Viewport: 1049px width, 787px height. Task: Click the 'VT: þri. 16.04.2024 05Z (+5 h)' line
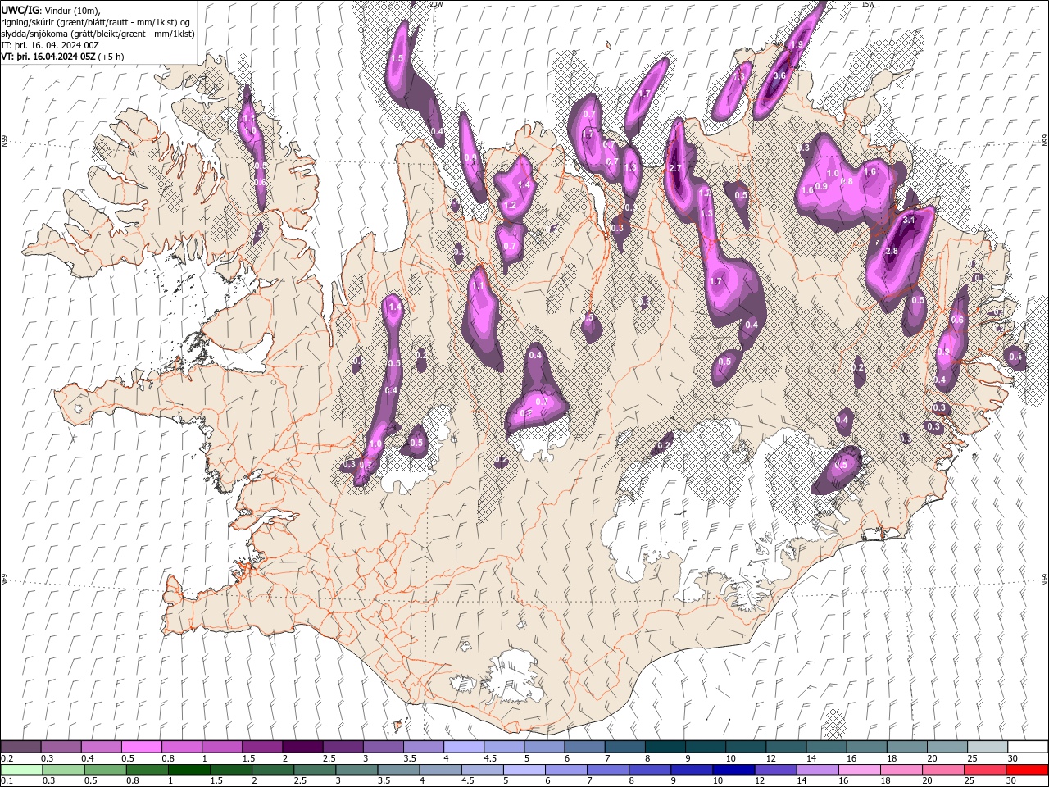63,57
